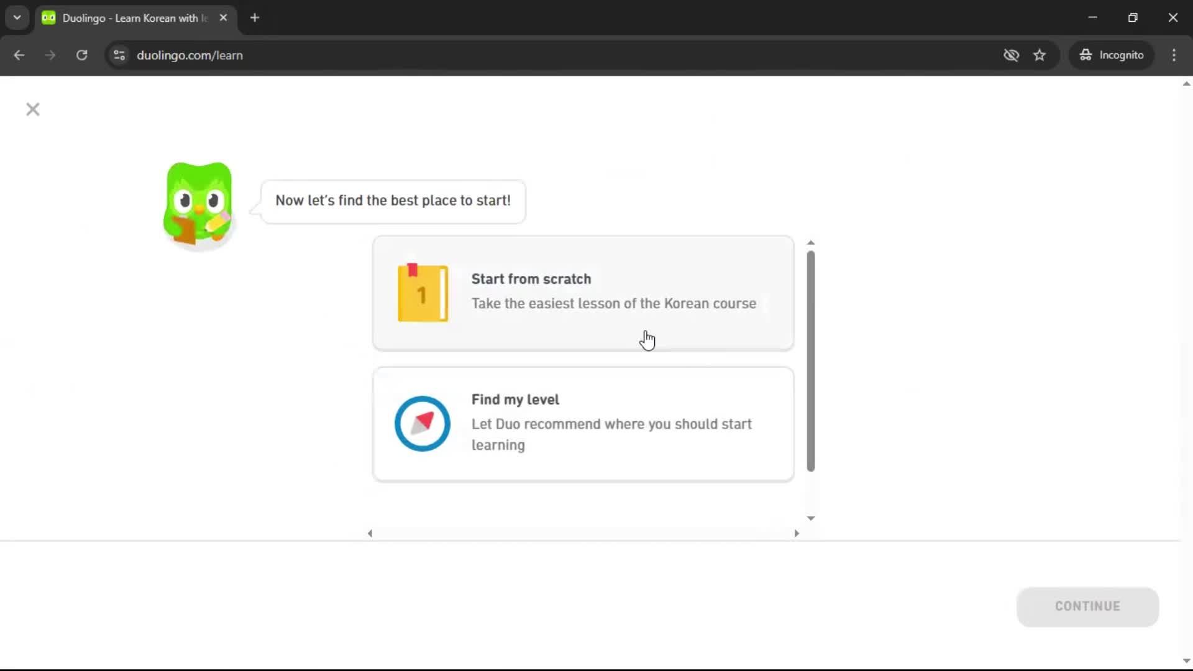
Task: Open Chrome's three-dot menu
Action: [1174, 55]
